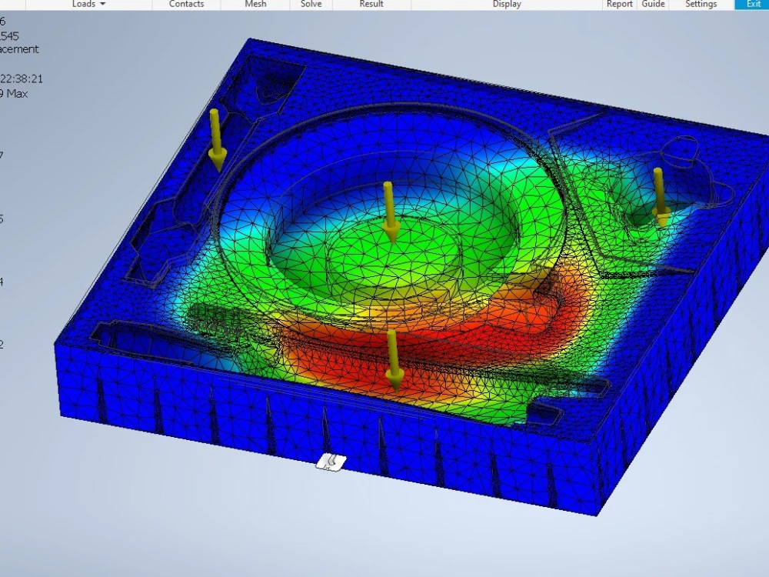This screenshot has height=577, width=769.
Task: Open the Result ribbon panel
Action: point(371,4)
